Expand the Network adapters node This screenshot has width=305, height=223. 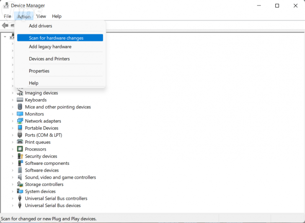tap(13, 121)
